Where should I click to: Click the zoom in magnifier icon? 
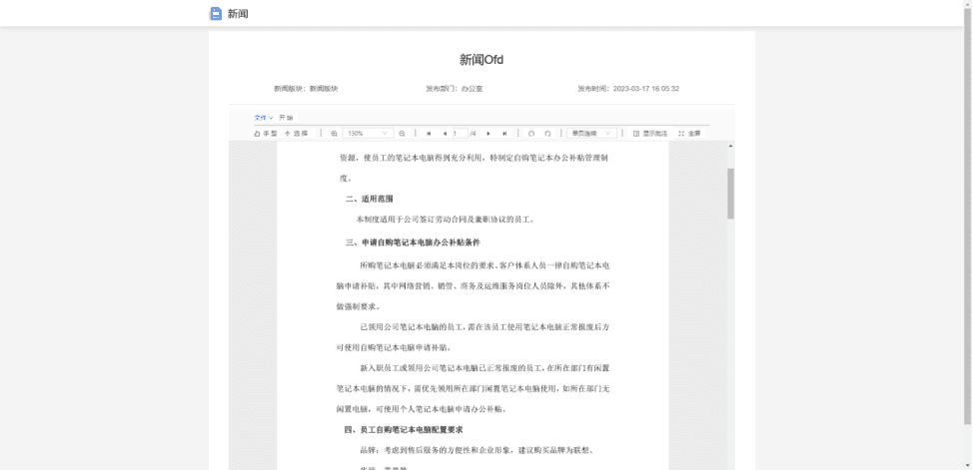tap(334, 134)
